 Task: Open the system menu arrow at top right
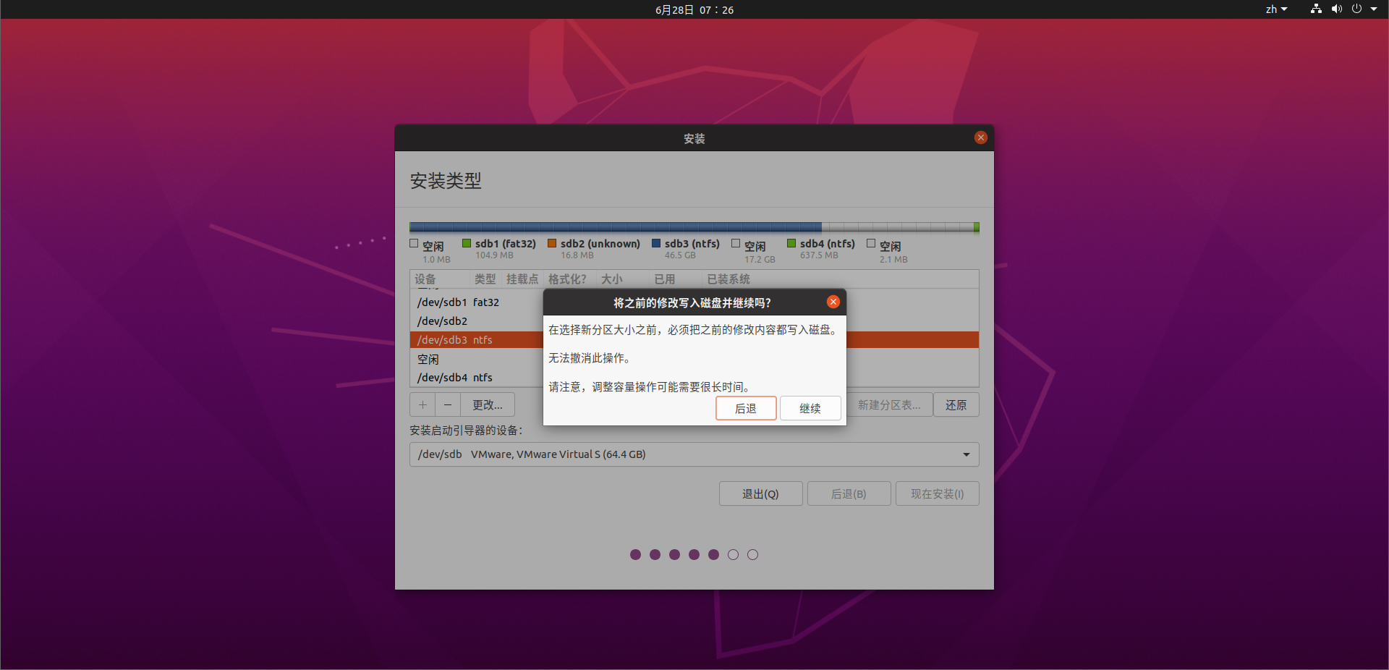tap(1374, 9)
